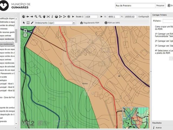Image resolution: width=173 pixels, height=130 pixels.
Task: Select the zoom in magnifier tool
Action: pos(36,17)
